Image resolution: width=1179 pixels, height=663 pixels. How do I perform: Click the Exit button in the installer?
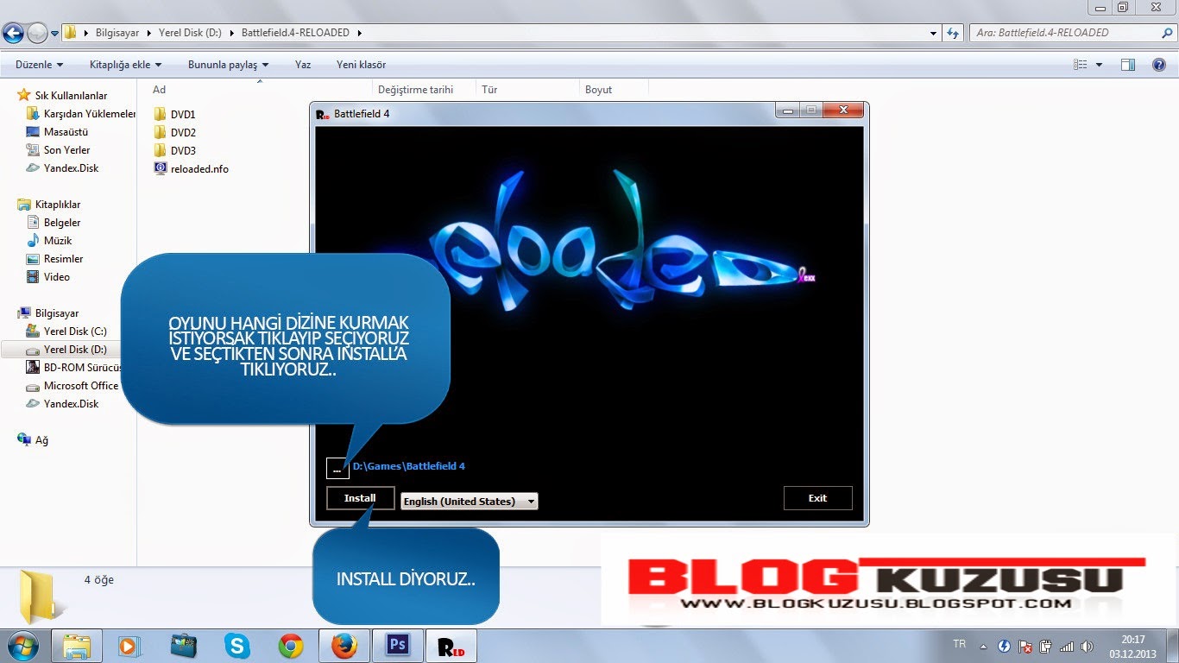817,498
